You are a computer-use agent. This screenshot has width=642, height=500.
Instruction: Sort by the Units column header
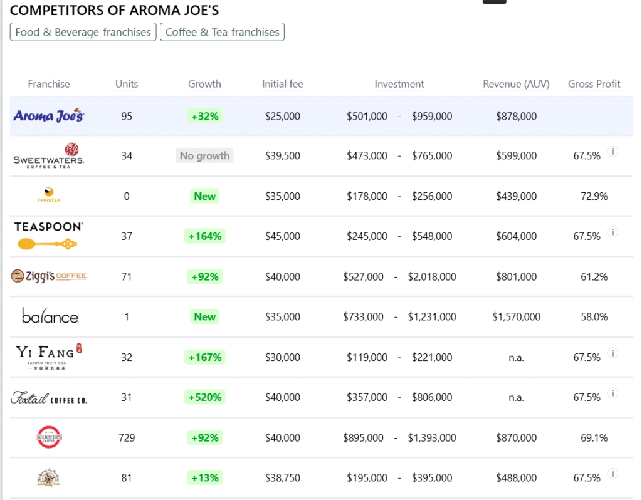tap(127, 84)
